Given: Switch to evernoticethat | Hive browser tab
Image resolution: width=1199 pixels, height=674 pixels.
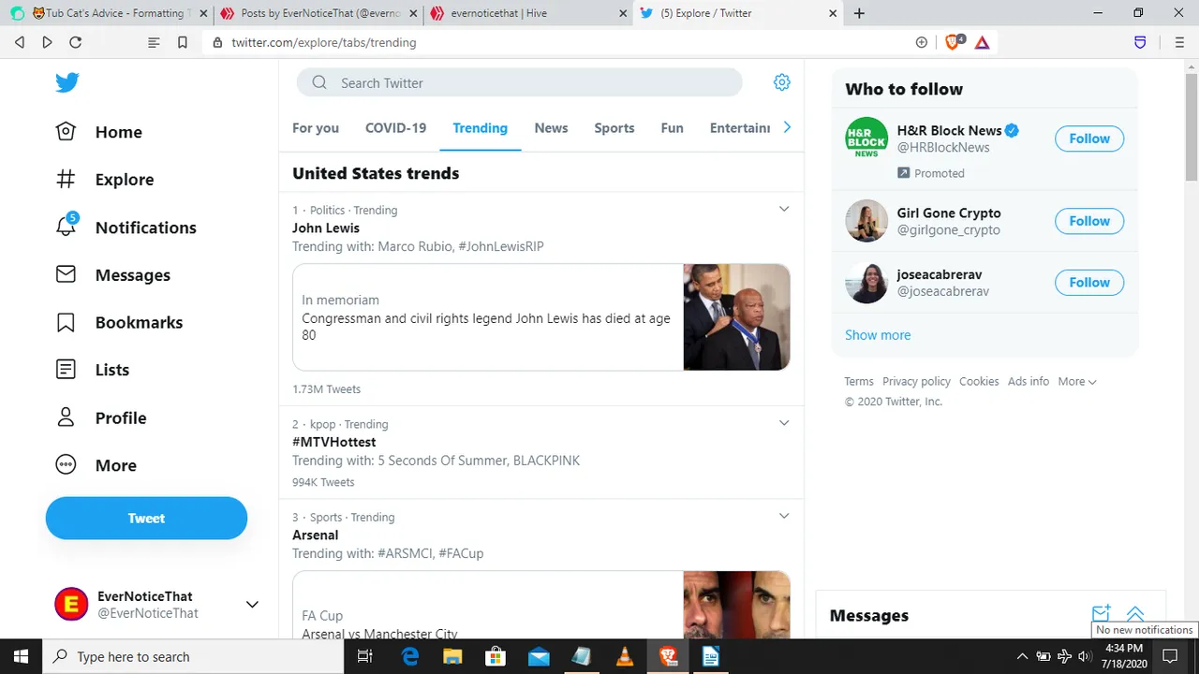Looking at the screenshot, I should coord(527,13).
